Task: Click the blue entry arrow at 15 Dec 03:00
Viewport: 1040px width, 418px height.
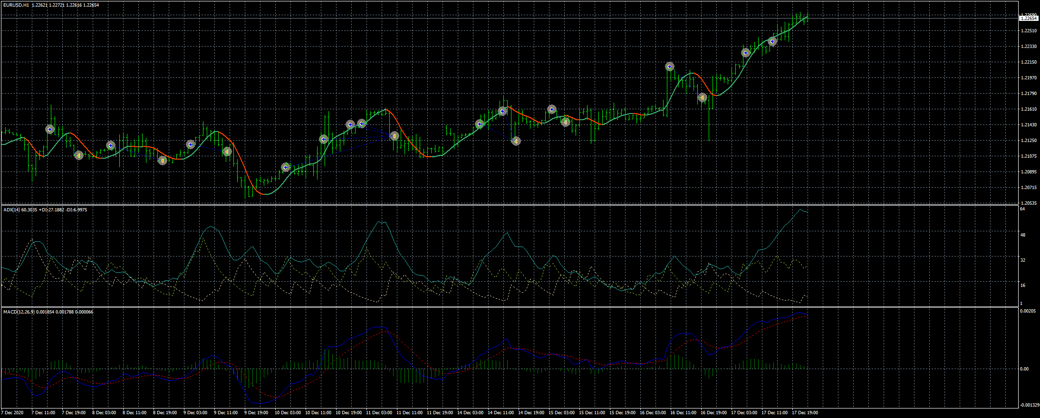Action: tap(552, 110)
